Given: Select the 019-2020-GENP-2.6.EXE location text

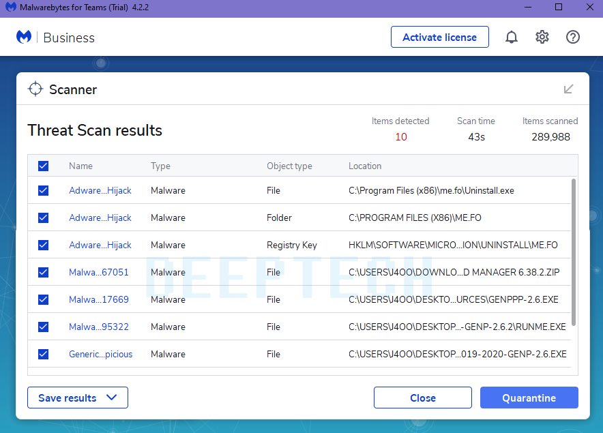Looking at the screenshot, I should (x=458, y=354).
